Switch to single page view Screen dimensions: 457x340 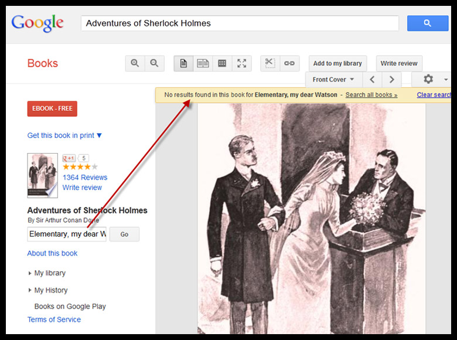point(183,63)
